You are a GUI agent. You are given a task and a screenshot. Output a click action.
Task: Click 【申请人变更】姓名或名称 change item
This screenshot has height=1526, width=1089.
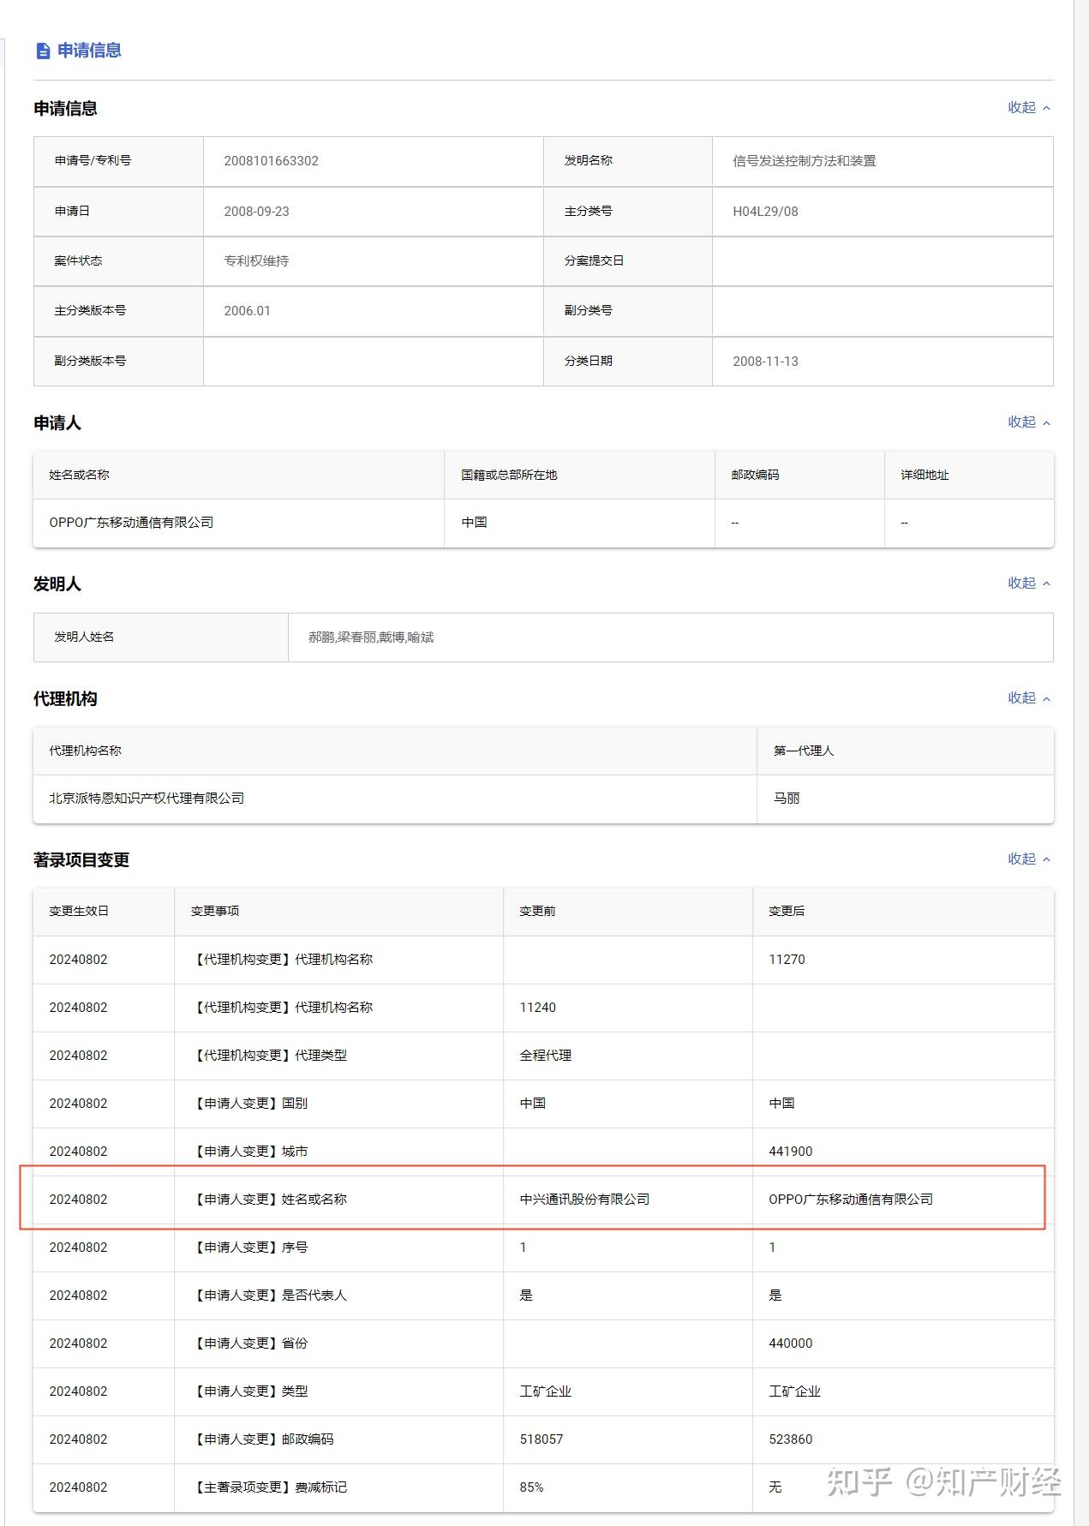(x=269, y=1200)
